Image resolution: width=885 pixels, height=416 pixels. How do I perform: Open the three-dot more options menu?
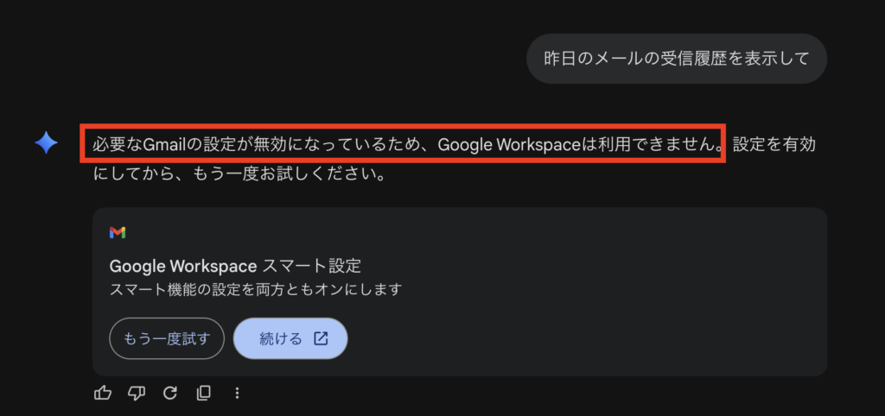click(x=237, y=393)
